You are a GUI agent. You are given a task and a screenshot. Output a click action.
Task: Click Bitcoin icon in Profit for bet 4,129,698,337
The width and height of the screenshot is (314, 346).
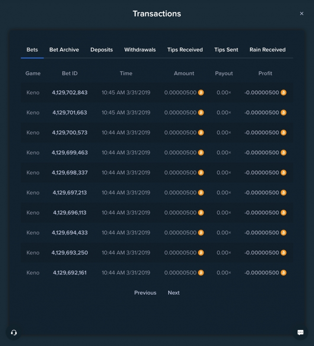284,173
